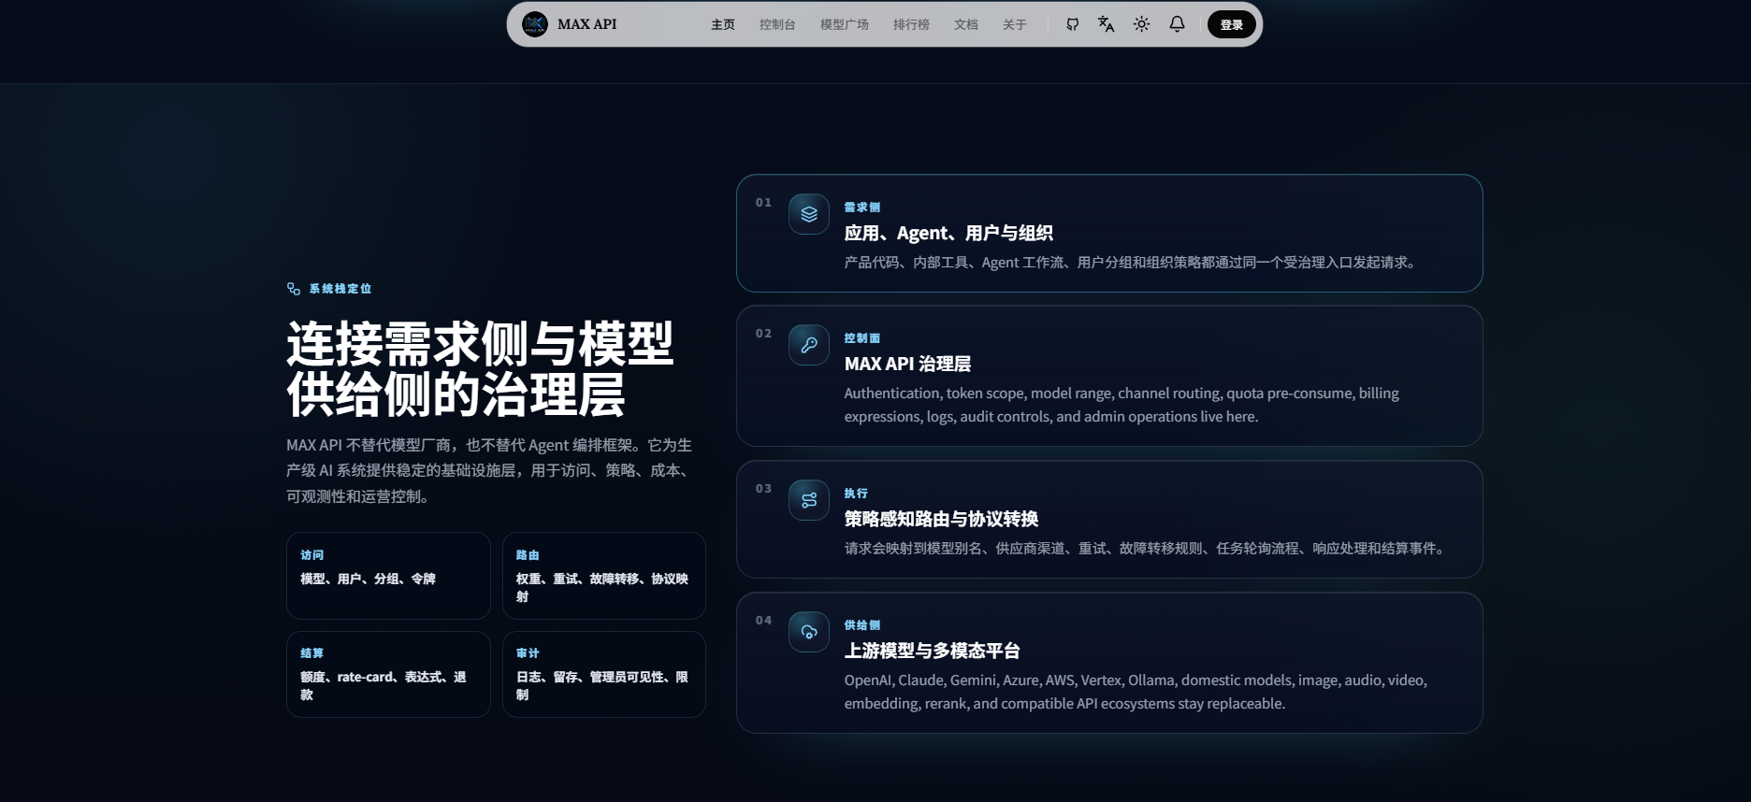Open the 控制台 nav item
Image resolution: width=1751 pixels, height=802 pixels.
coord(777,24)
